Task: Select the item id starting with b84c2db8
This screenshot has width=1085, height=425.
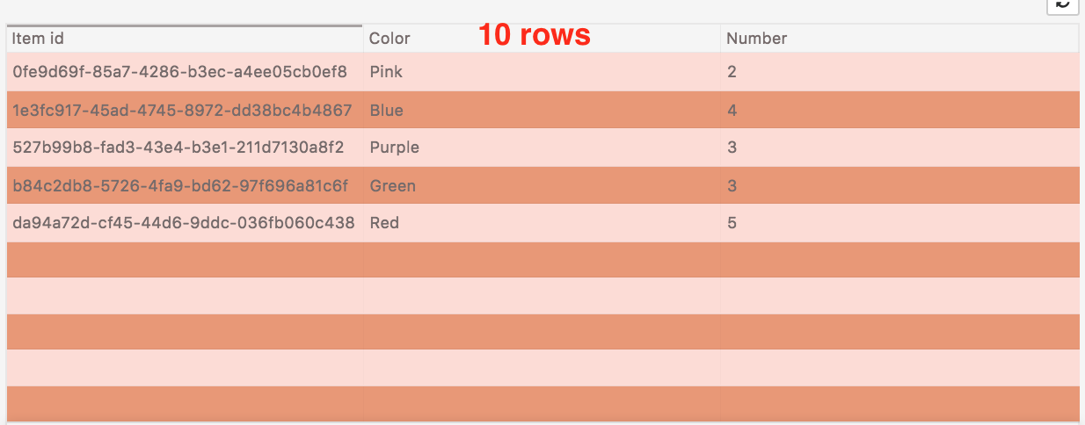Action: point(180,186)
